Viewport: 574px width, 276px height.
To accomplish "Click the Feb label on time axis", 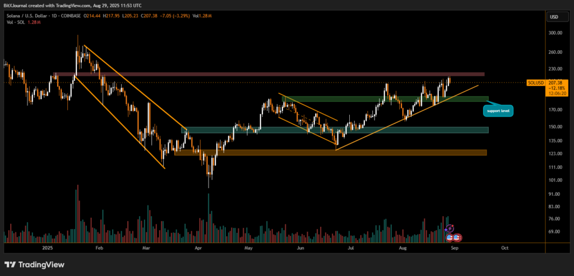I will pyautogui.click(x=99, y=247).
